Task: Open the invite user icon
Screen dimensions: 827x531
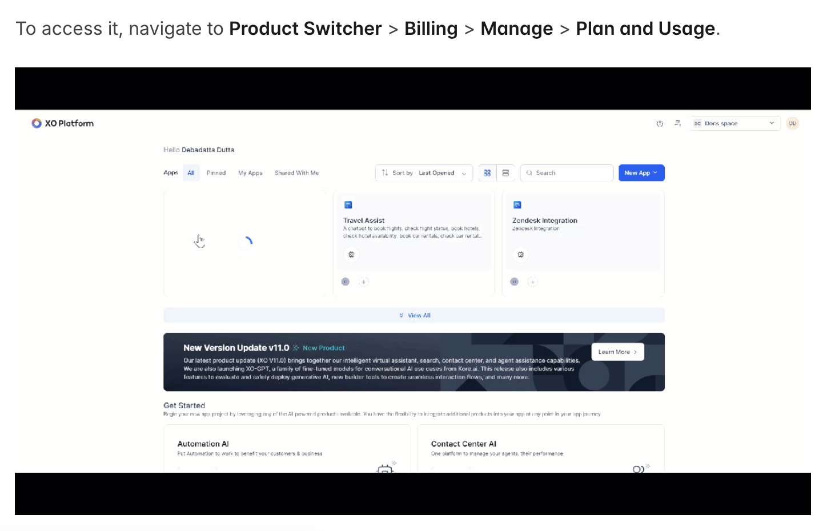Action: click(x=677, y=123)
